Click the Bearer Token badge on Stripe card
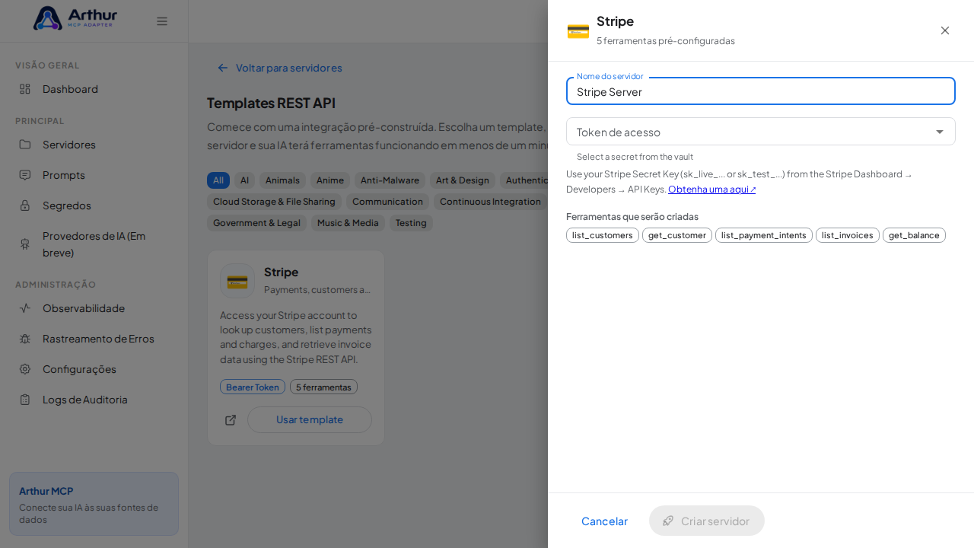 click(x=253, y=387)
